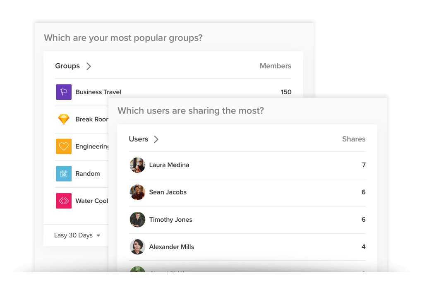
Task: Click the purple flag Business Travel icon
Action: pos(64,92)
